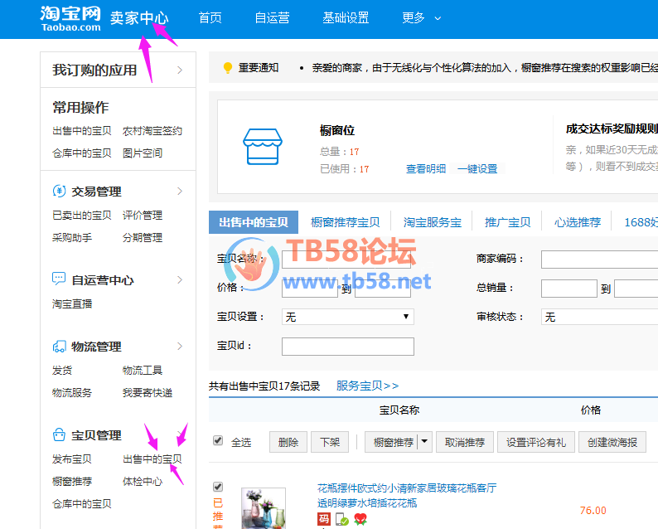Toggle the 全选 select-all checkbox

[x=218, y=440]
